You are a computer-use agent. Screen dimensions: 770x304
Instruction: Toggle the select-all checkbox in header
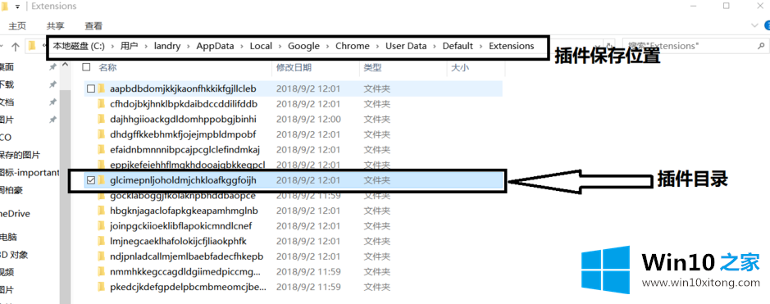[86, 67]
